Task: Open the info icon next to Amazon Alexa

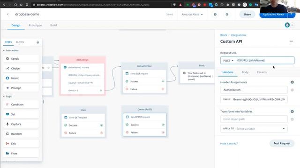Action: click(x=215, y=14)
